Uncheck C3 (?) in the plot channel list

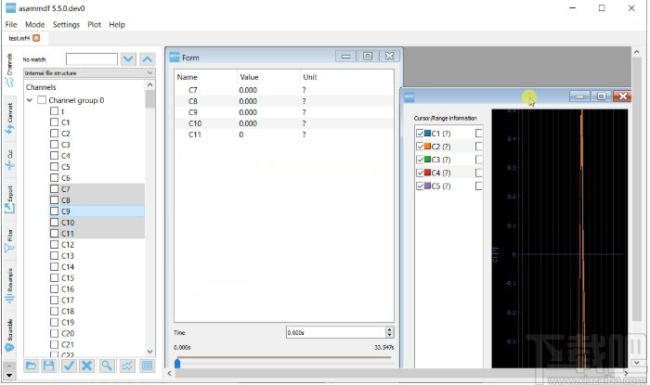(x=420, y=160)
